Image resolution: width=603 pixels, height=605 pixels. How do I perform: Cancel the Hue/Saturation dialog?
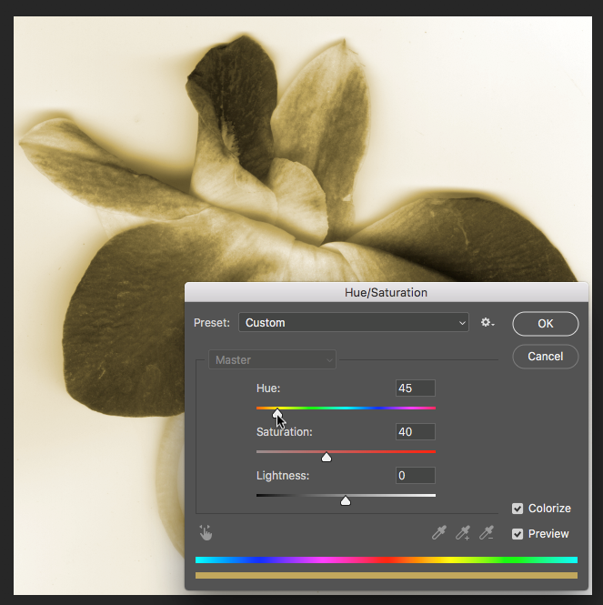click(545, 357)
